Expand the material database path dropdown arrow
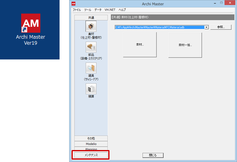The height and width of the screenshot is (162, 237). [x=206, y=27]
